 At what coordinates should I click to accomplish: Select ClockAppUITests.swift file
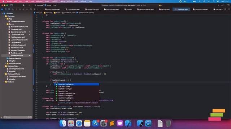pyautogui.click(x=17, y=77)
